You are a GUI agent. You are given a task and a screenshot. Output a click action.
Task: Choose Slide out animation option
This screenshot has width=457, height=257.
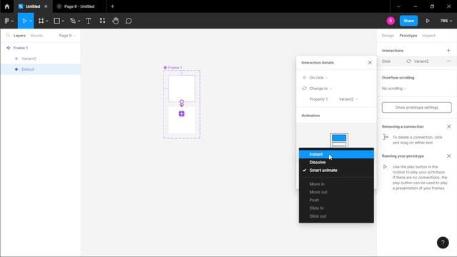[x=336, y=216]
